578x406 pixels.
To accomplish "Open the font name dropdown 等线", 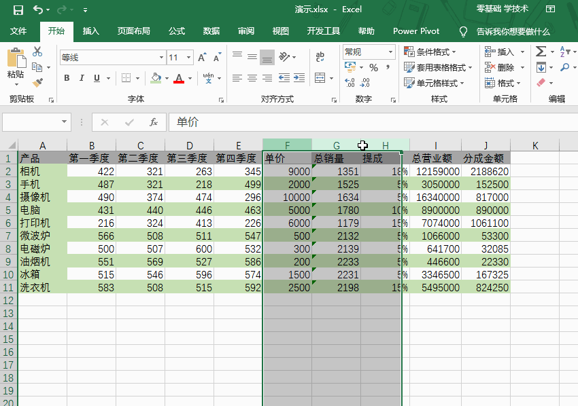I will (161, 58).
